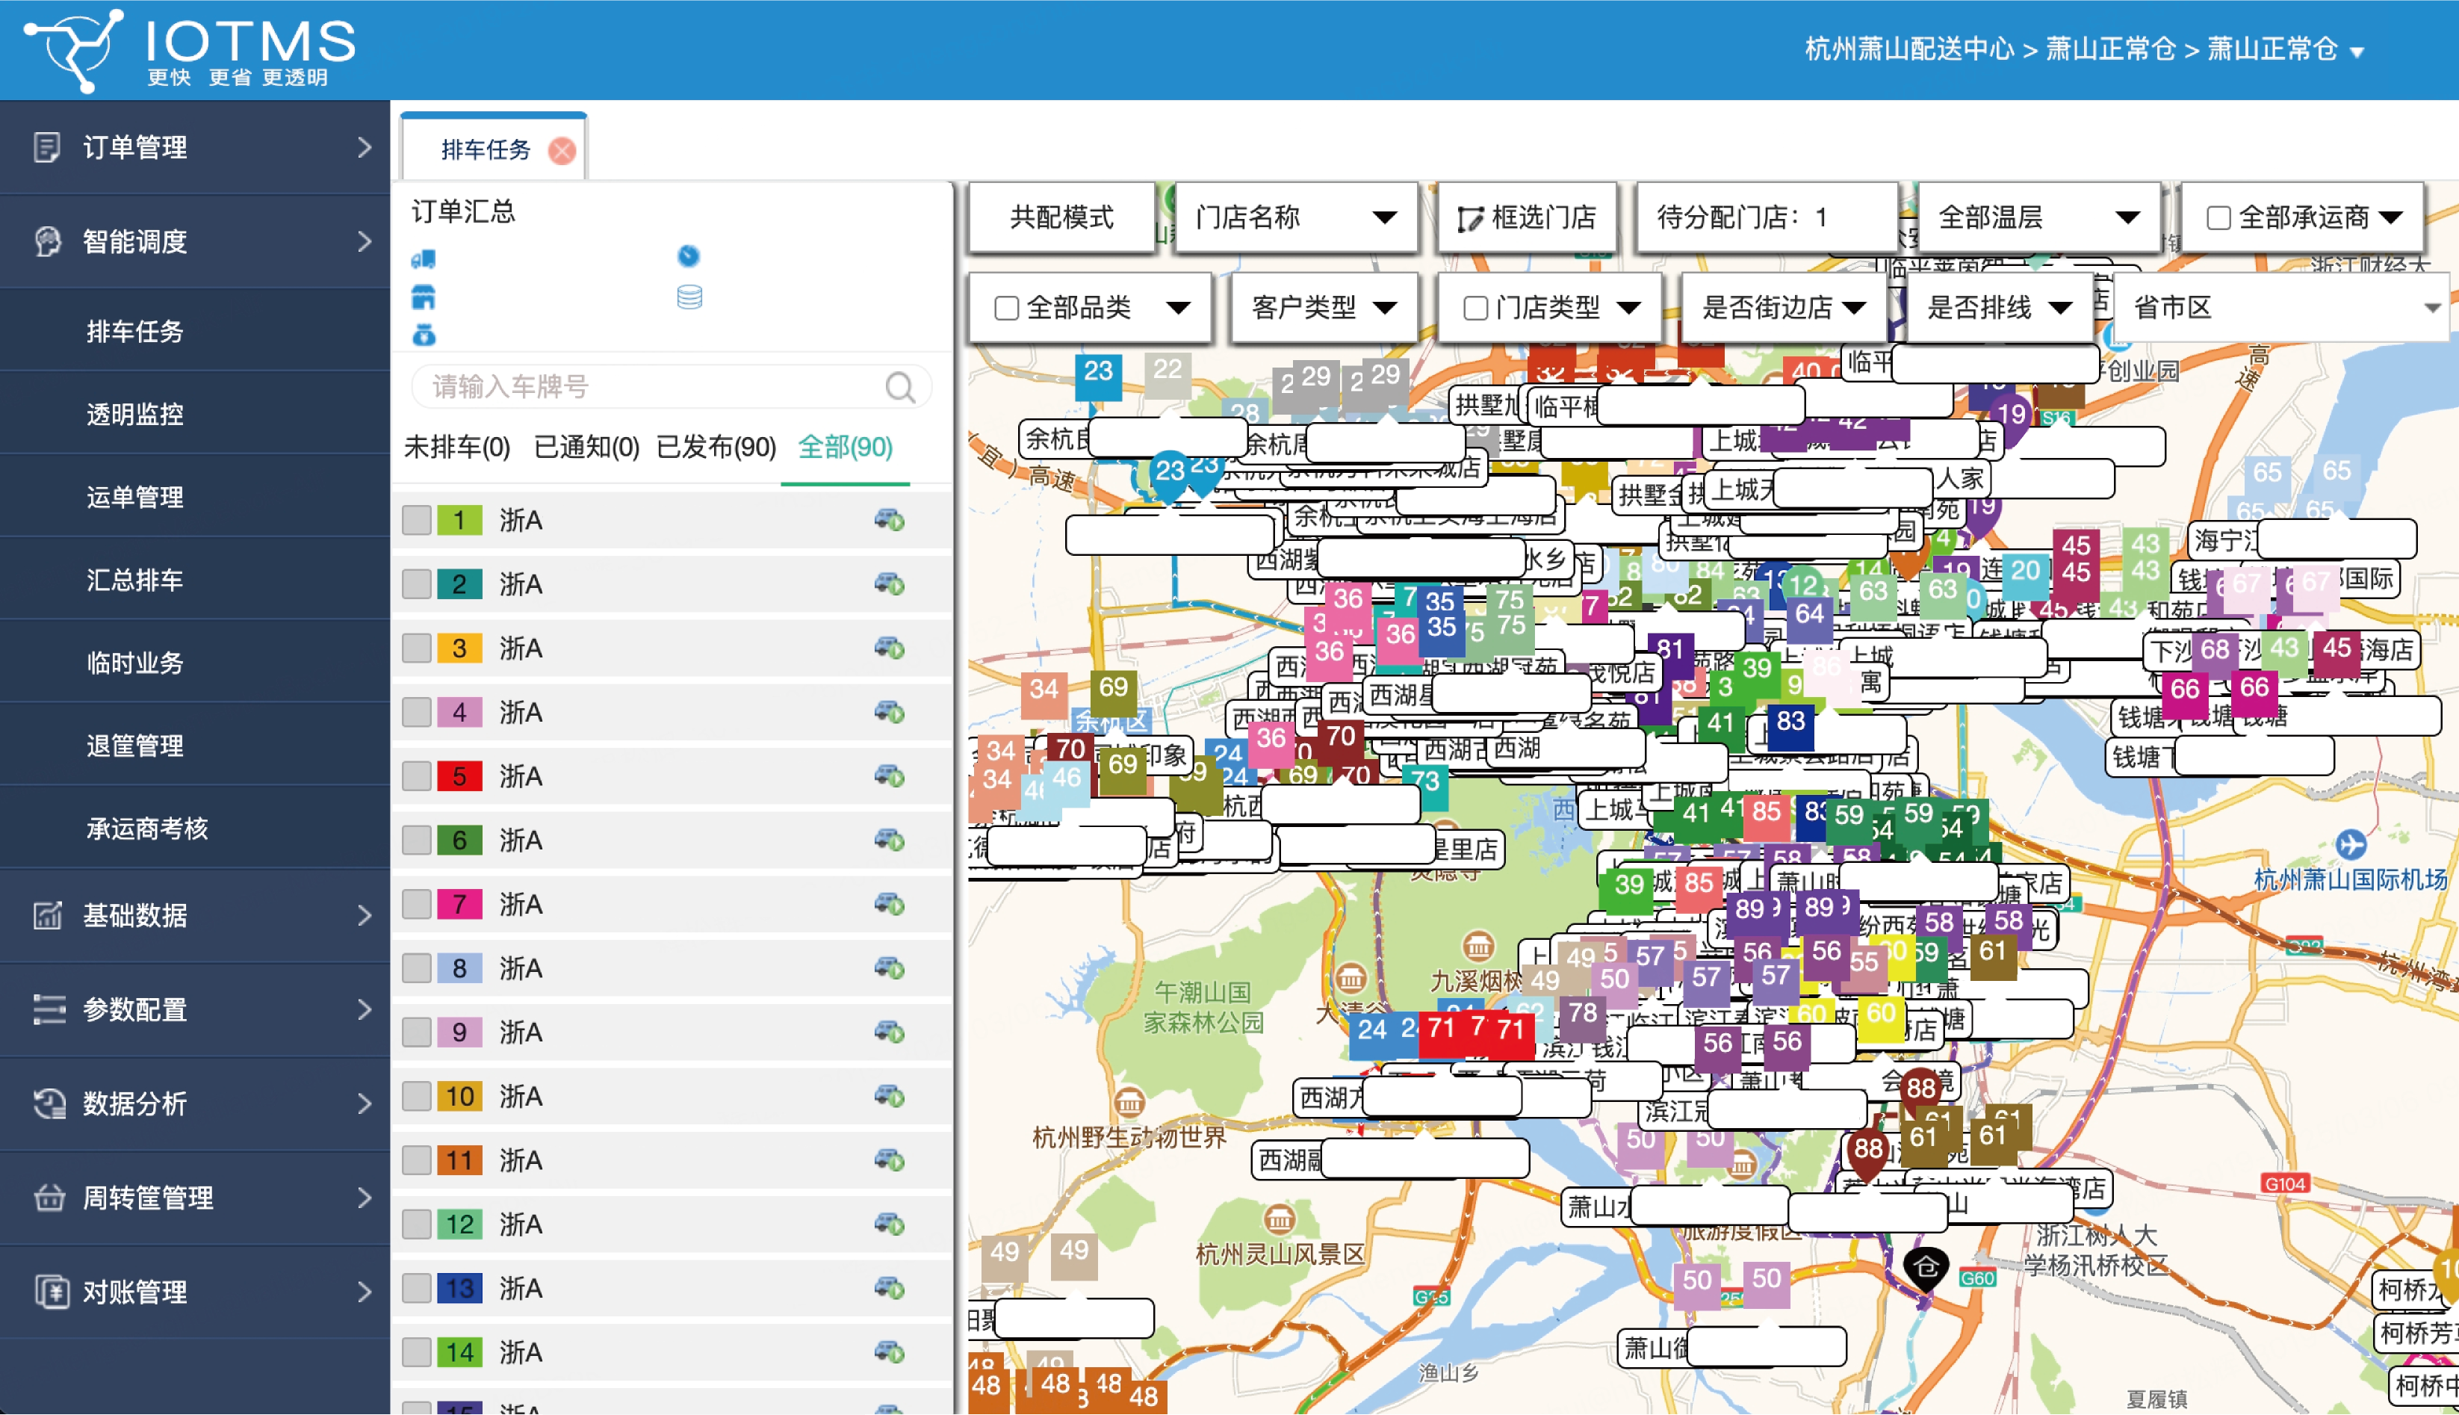Image resolution: width=2459 pixels, height=1415 pixels.
Task: Click the 框选门店 button
Action: (x=1528, y=217)
